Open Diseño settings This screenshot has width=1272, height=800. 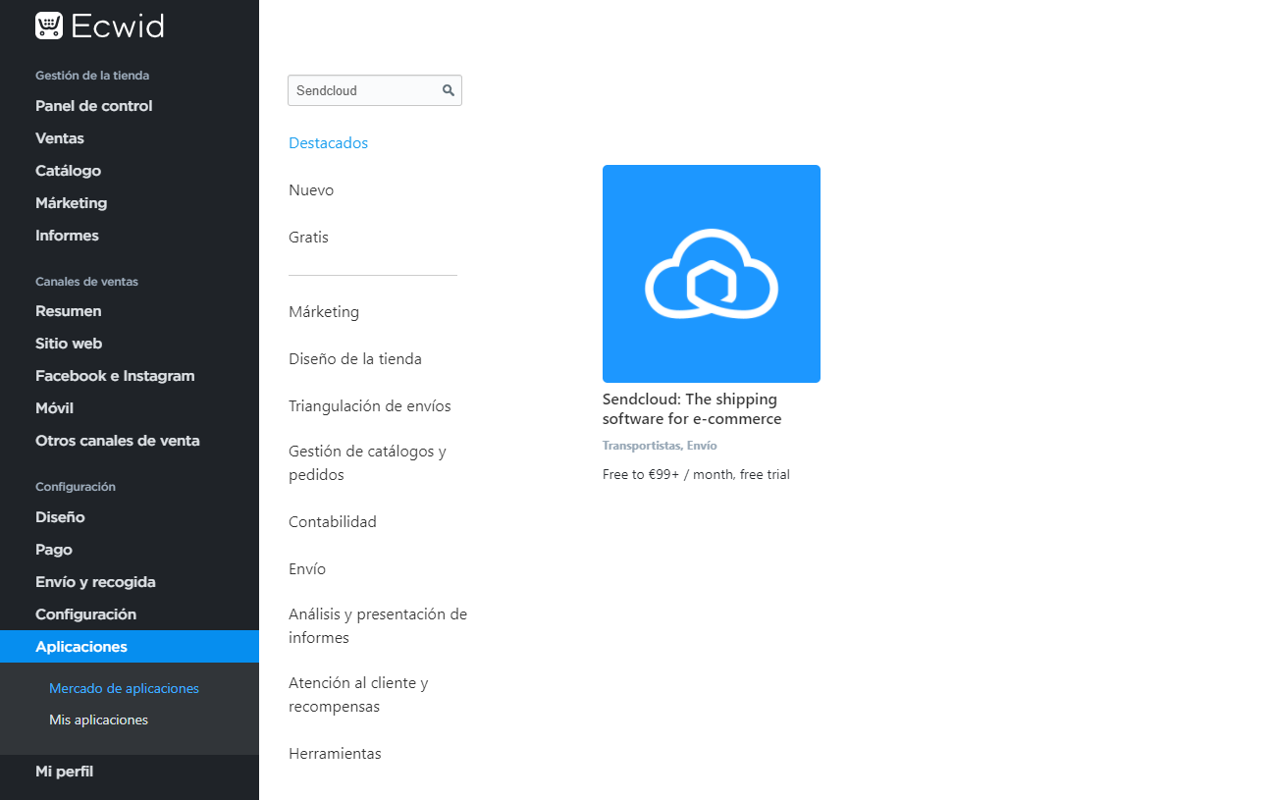60,517
